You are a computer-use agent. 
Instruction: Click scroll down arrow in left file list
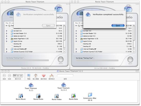[64, 52]
